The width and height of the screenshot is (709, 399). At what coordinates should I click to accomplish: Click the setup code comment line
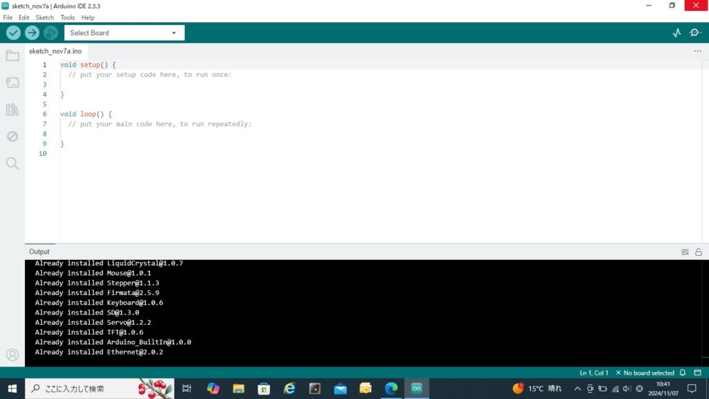click(150, 75)
